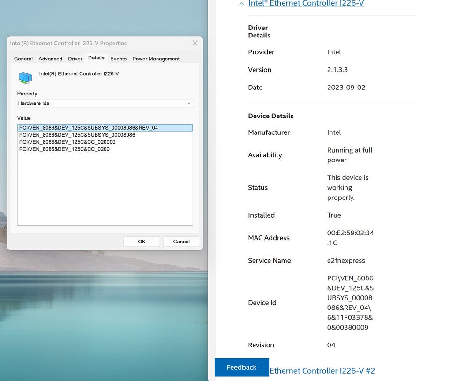
Task: Select the Details tab
Action: click(x=96, y=58)
